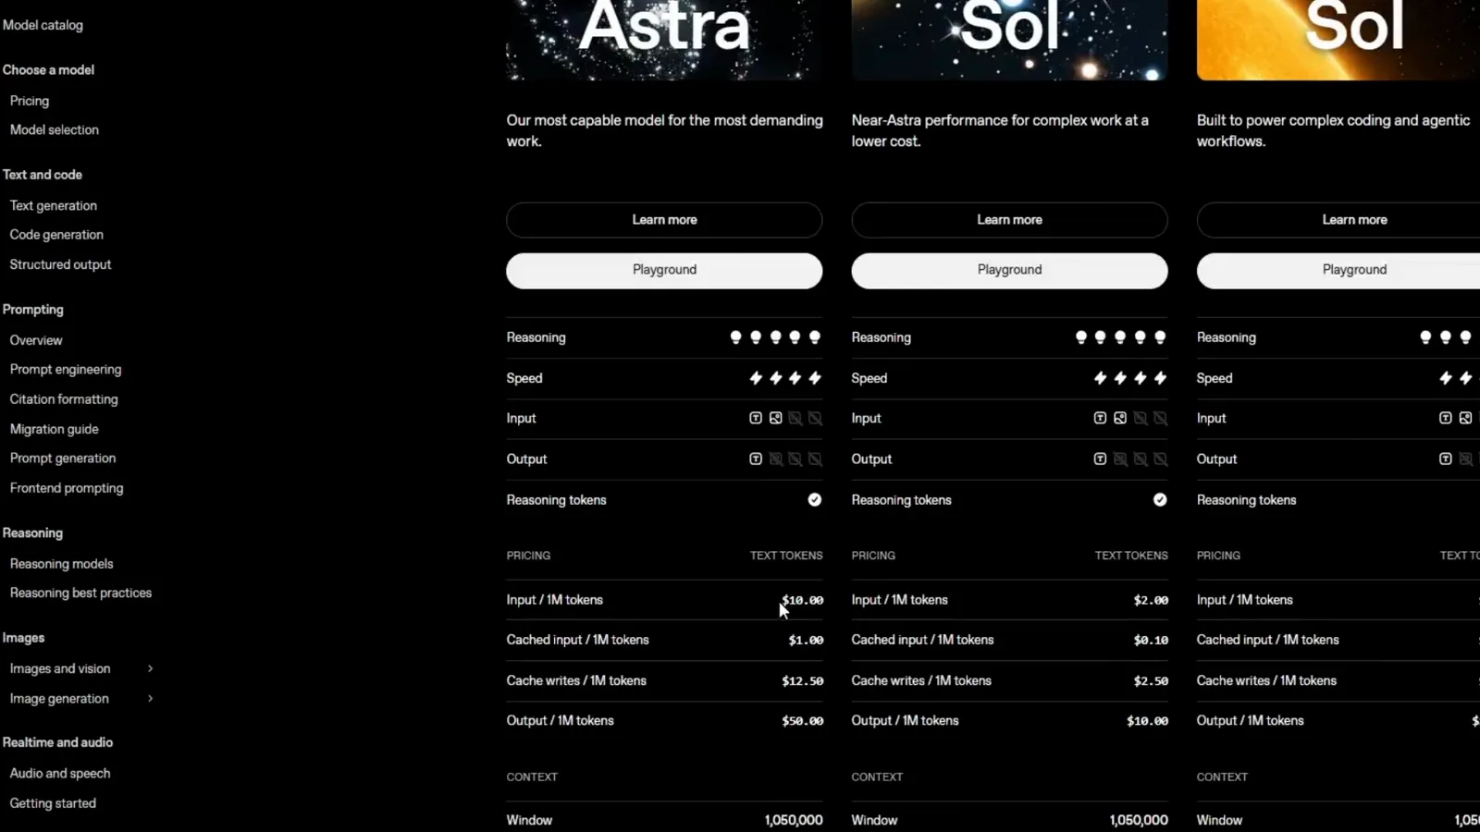Image resolution: width=1480 pixels, height=832 pixels.
Task: Click Model catalog at top of sidebar
Action: tap(43, 25)
